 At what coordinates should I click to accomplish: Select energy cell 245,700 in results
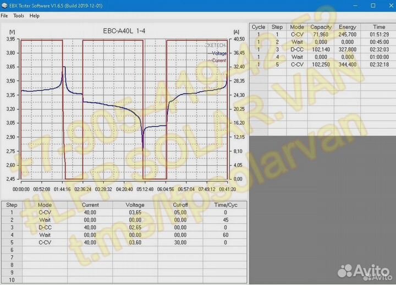pos(347,34)
